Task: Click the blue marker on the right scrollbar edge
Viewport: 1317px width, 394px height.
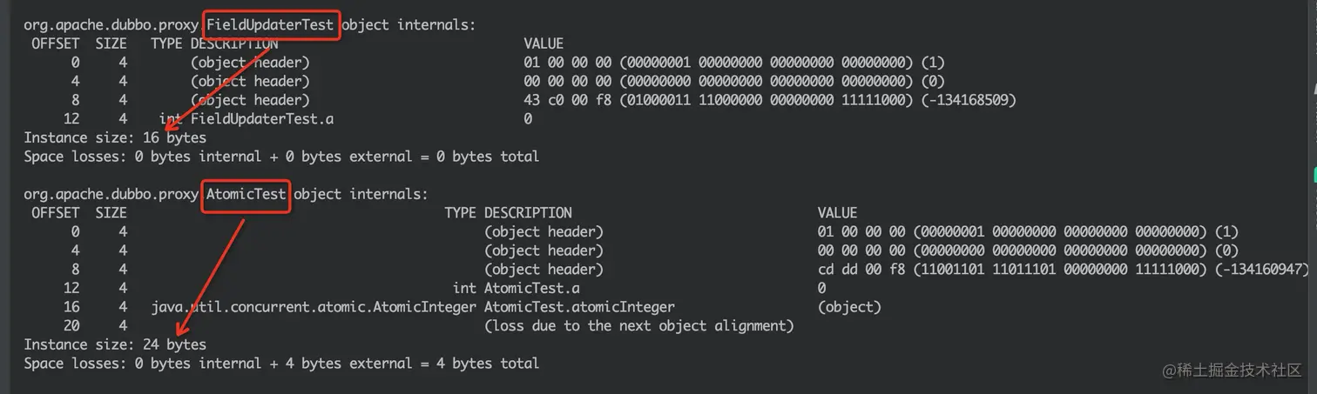Action: click(1314, 174)
